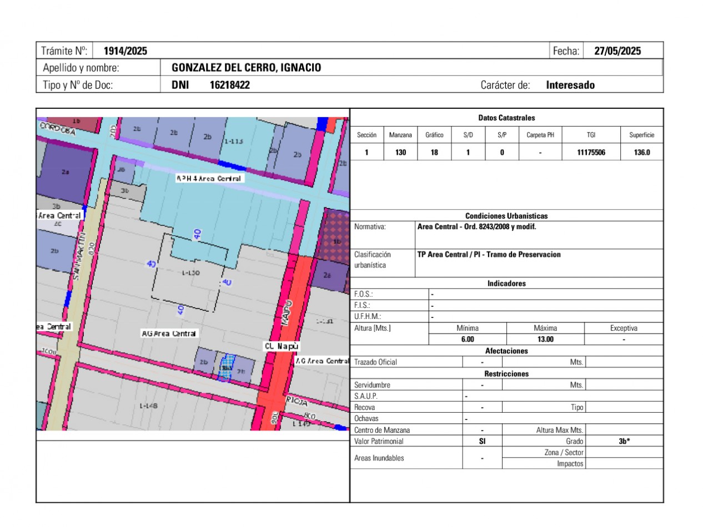Screen dimensions: 703x527
Task: Select the APH 4 Area Central map label
Action: [x=209, y=178]
